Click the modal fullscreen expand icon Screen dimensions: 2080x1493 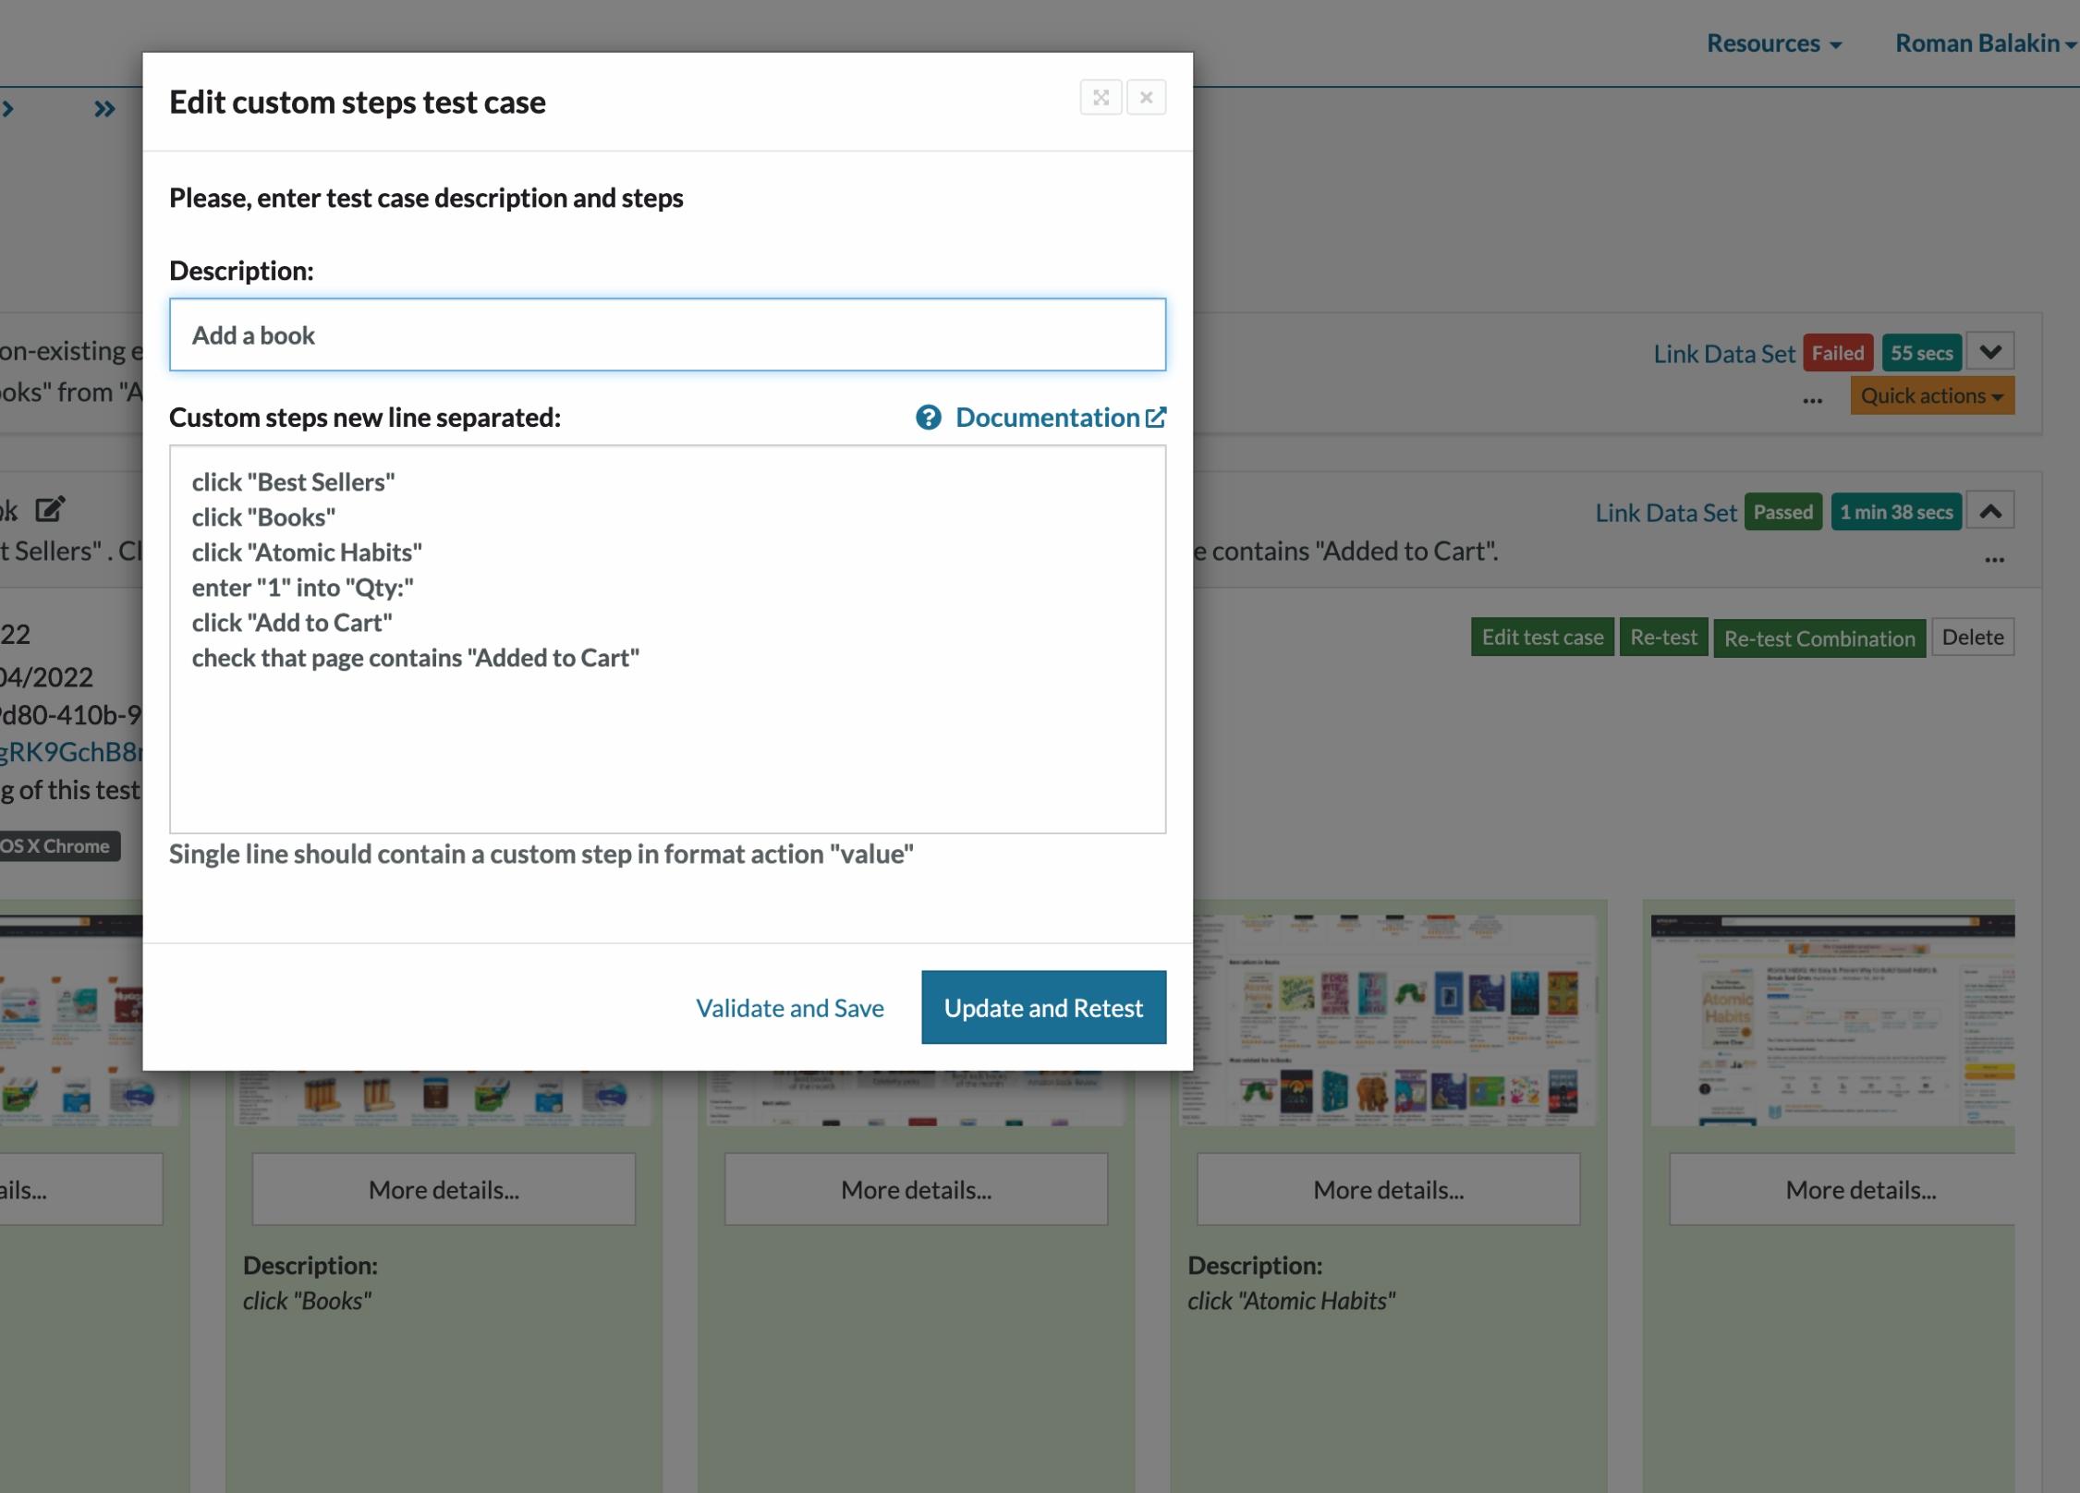click(x=1101, y=98)
